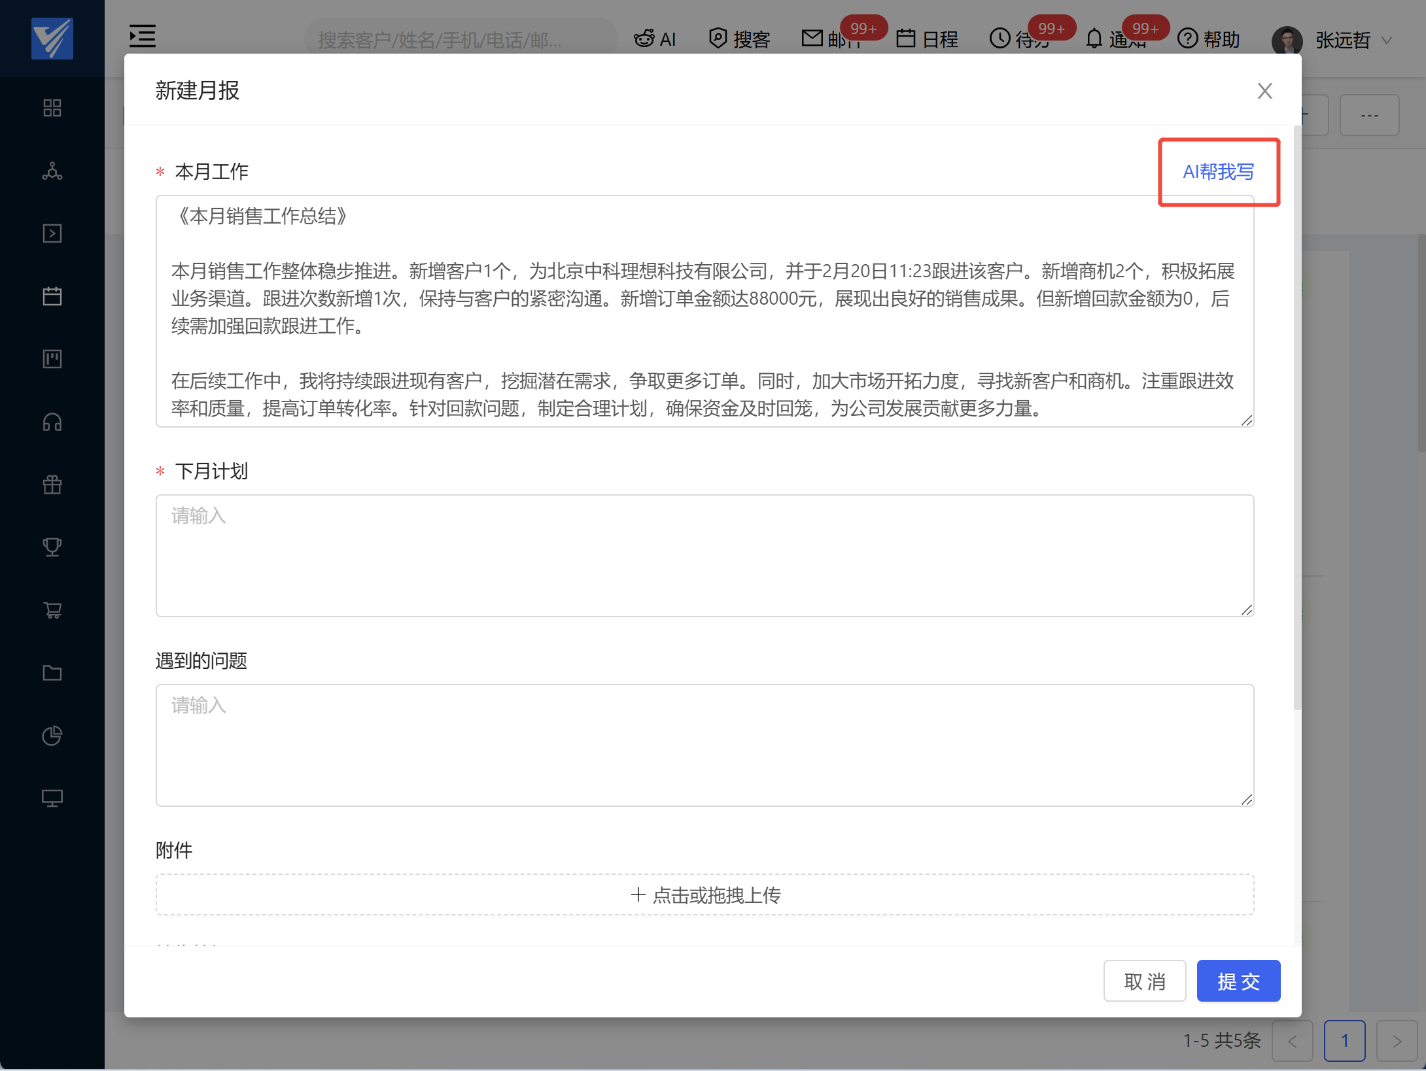Click the 点击或拖拽上传 attachment upload area
Image resolution: width=1426 pixels, height=1071 pixels.
(x=704, y=894)
